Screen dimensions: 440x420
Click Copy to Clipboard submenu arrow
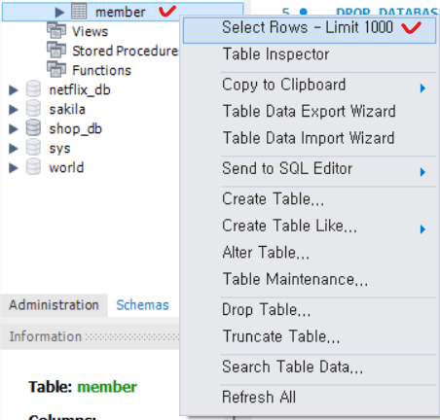[x=422, y=88]
